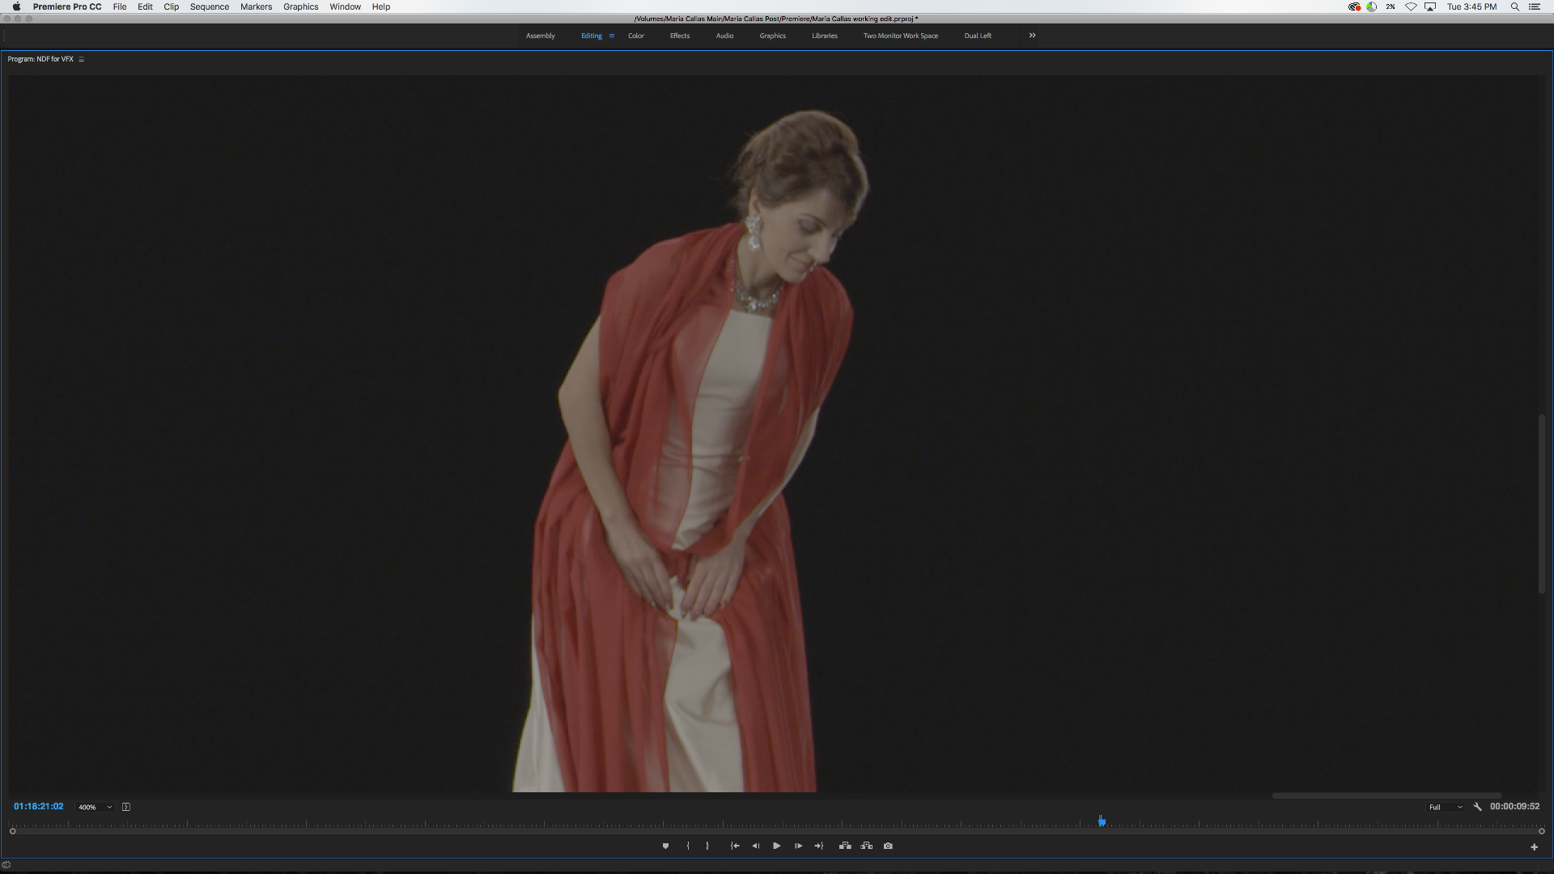Open the Button Editor plus icon

pos(1534,847)
